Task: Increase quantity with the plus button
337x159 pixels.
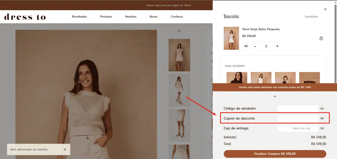Action: [277, 46]
